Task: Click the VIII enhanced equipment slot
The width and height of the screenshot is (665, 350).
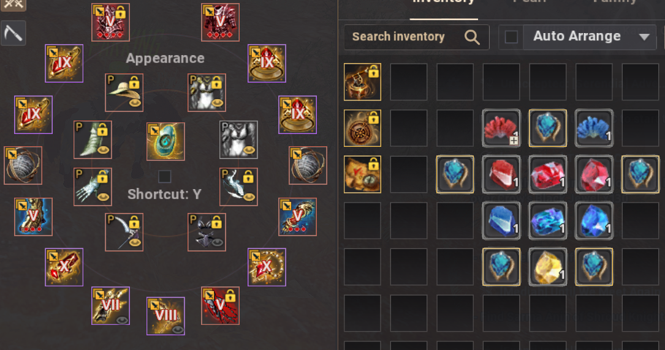Action: (165, 316)
